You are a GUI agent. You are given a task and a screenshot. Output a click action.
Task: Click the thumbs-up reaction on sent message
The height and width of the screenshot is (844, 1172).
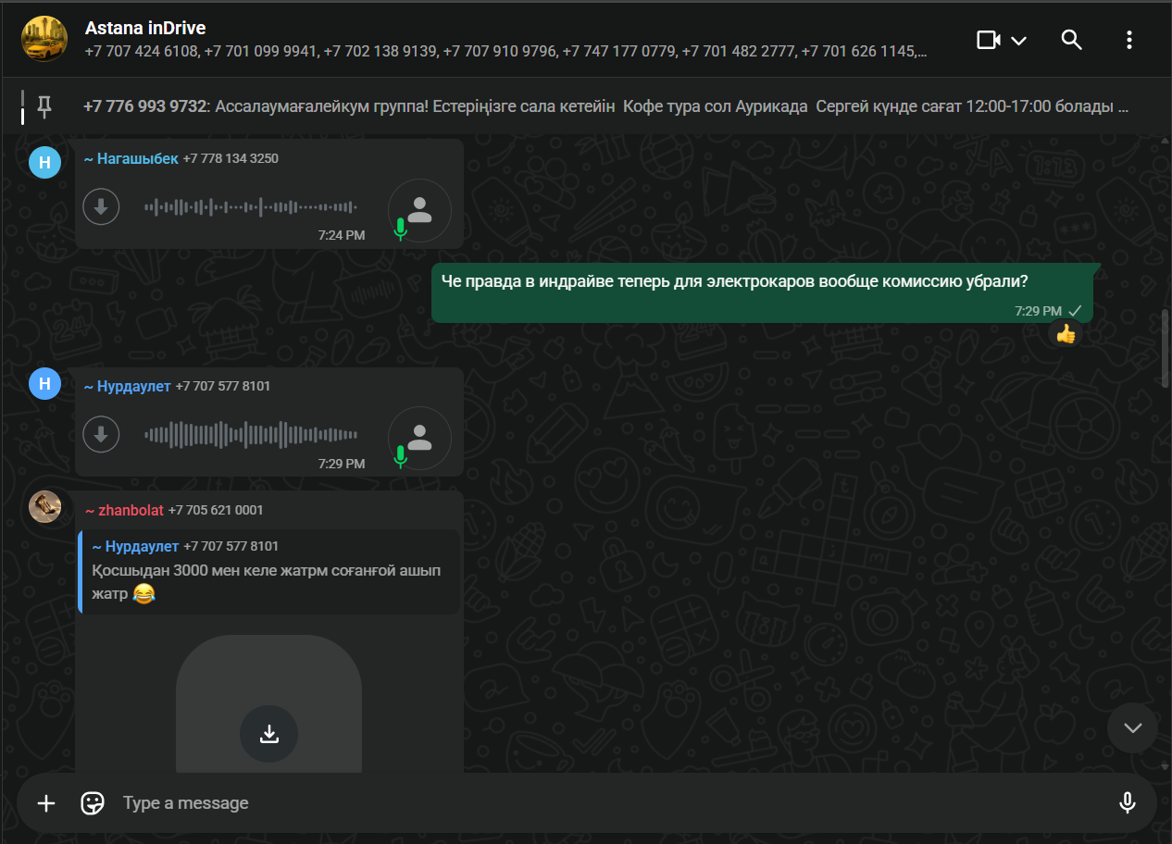pyautogui.click(x=1066, y=334)
